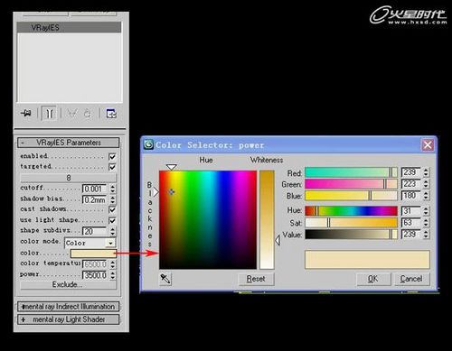
Task: Click the shadow bias field
Action: [94, 199]
